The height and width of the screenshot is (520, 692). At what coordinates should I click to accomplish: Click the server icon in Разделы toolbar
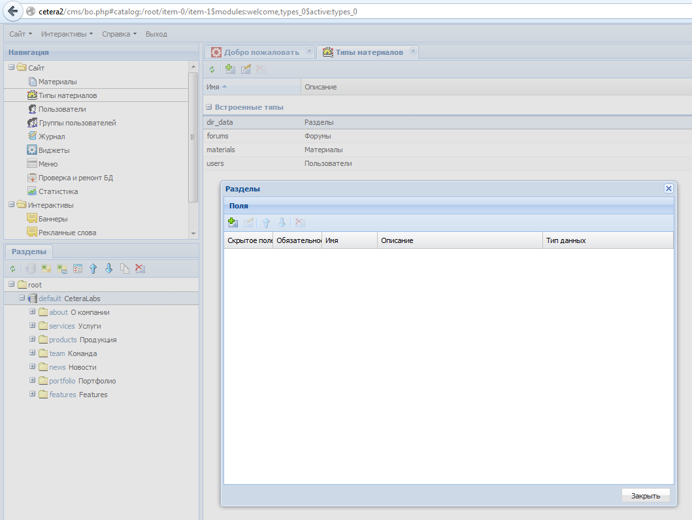[x=31, y=268]
